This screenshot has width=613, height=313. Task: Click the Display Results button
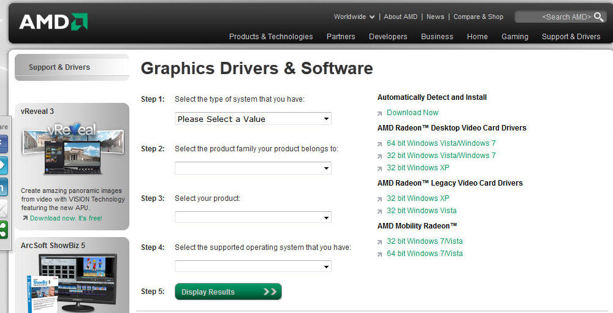click(228, 292)
